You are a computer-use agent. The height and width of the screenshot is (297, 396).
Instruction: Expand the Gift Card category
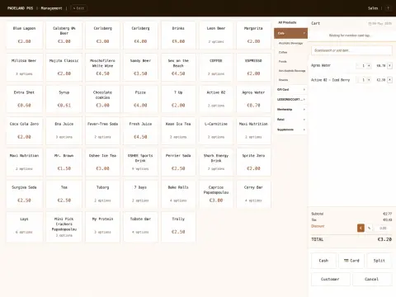click(x=290, y=89)
